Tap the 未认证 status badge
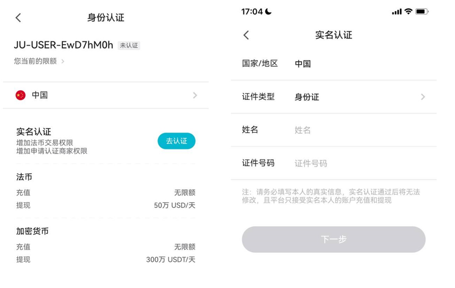The height and width of the screenshot is (288, 455). (x=129, y=46)
